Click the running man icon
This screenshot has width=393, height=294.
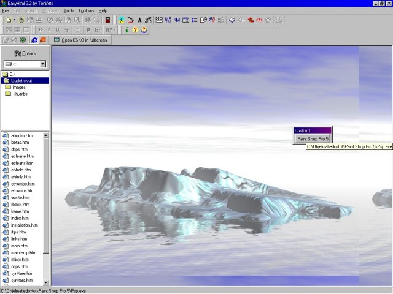(x=121, y=20)
